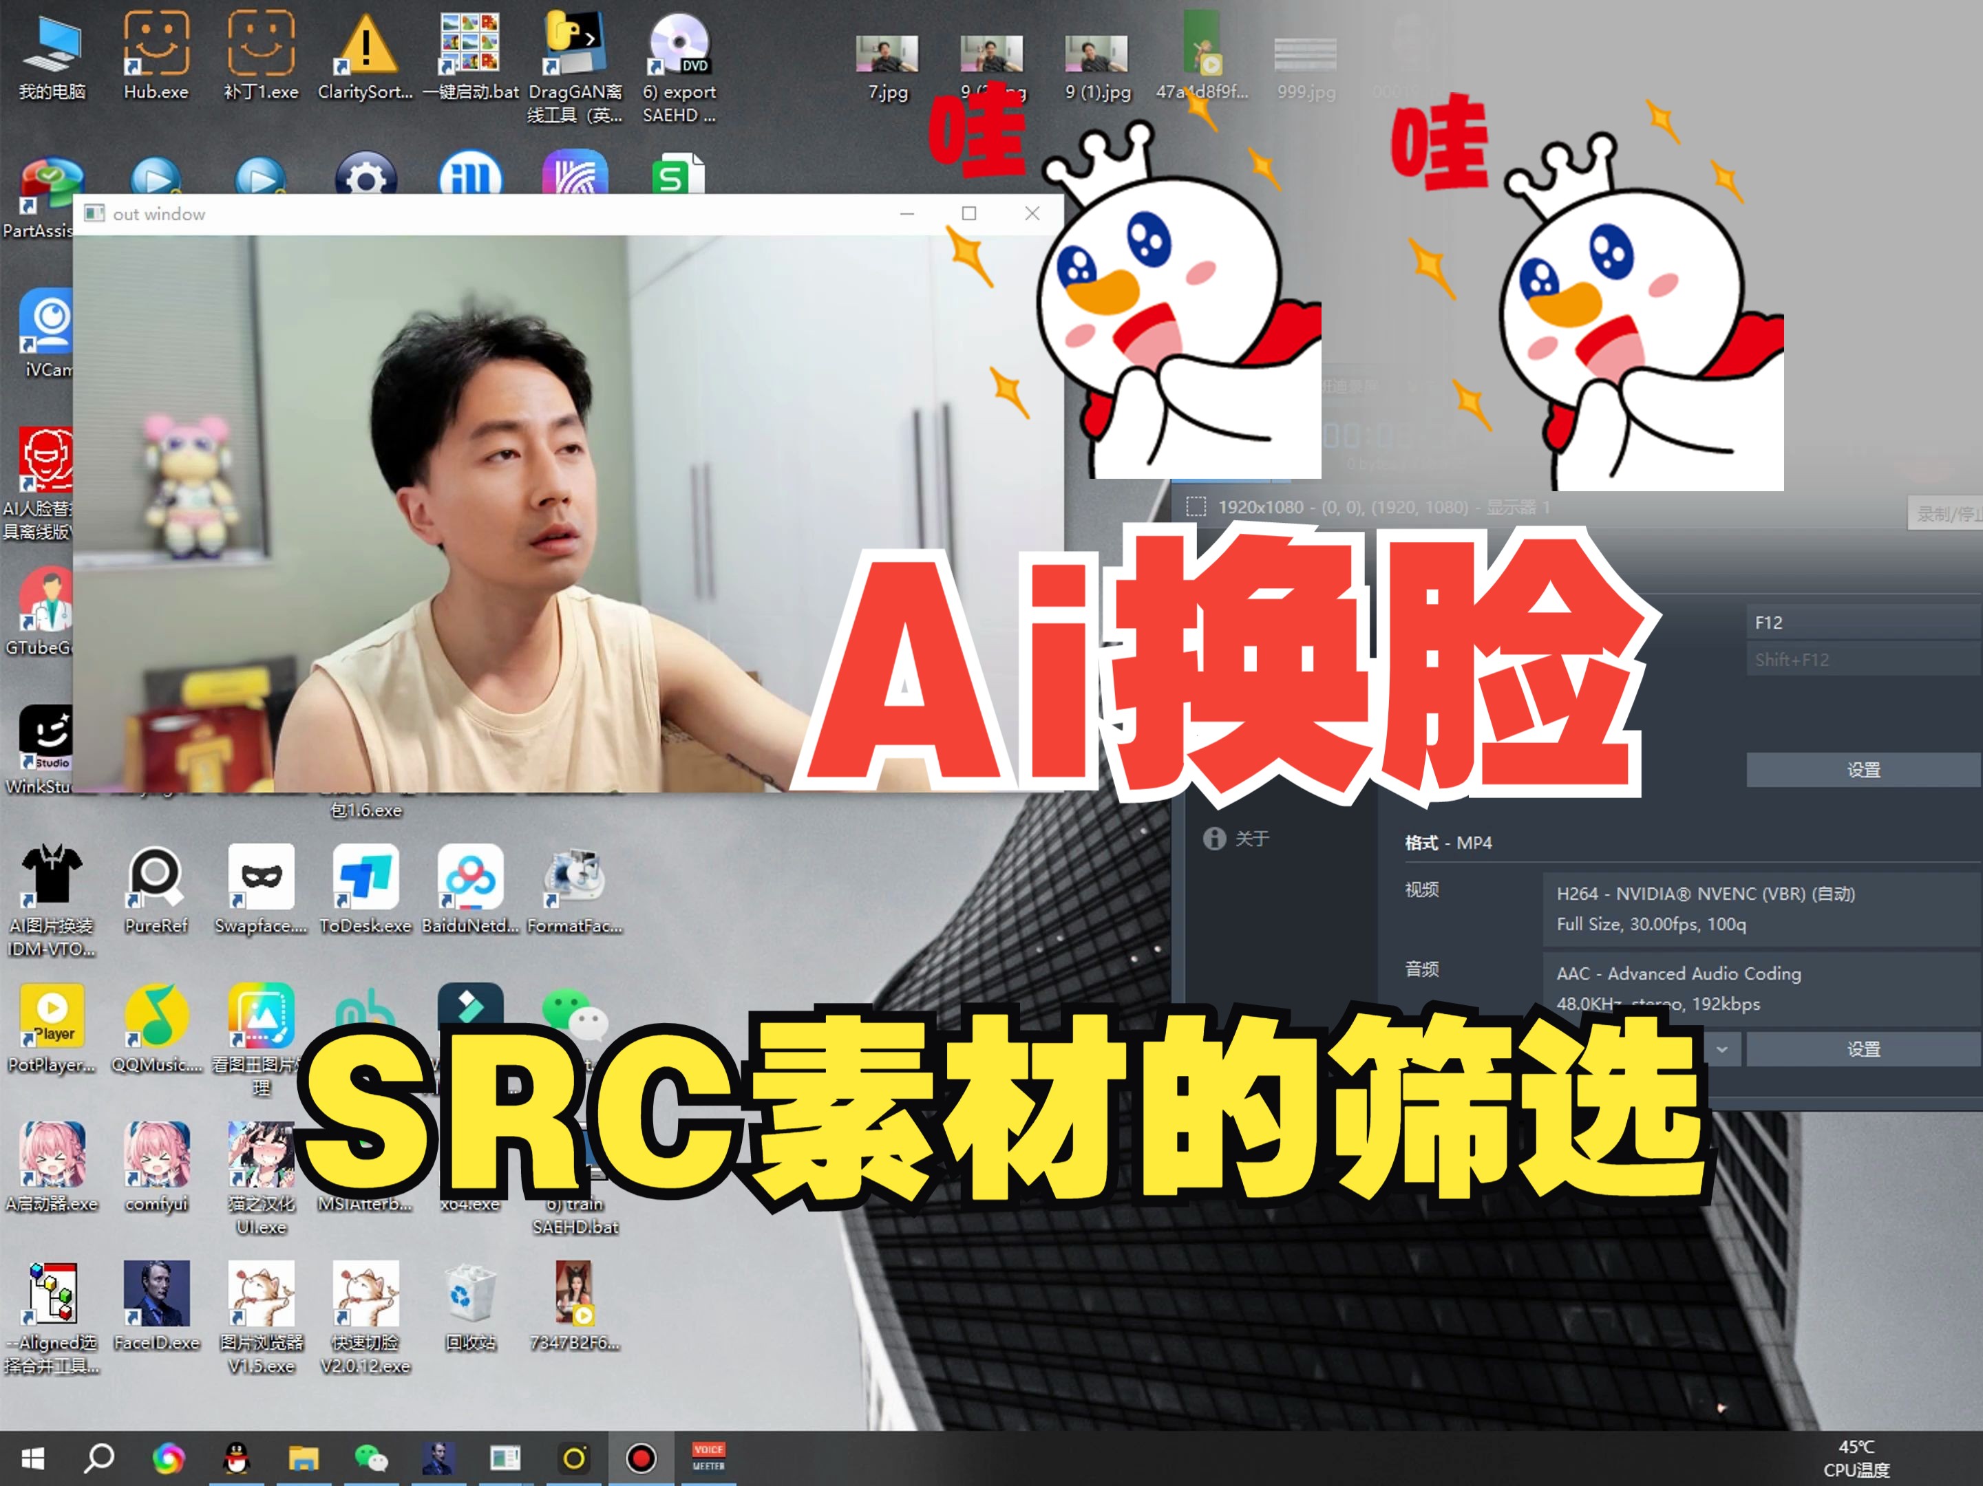Select the 7.jpg image thumbnail
This screenshot has height=1486, width=1983.
[x=887, y=67]
